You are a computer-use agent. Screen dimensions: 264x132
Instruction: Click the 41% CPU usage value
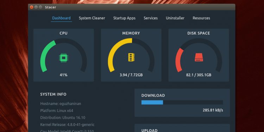[63, 75]
